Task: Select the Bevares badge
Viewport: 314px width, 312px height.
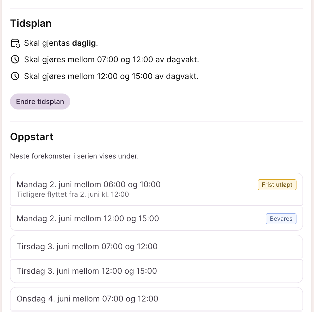Action: click(x=281, y=219)
